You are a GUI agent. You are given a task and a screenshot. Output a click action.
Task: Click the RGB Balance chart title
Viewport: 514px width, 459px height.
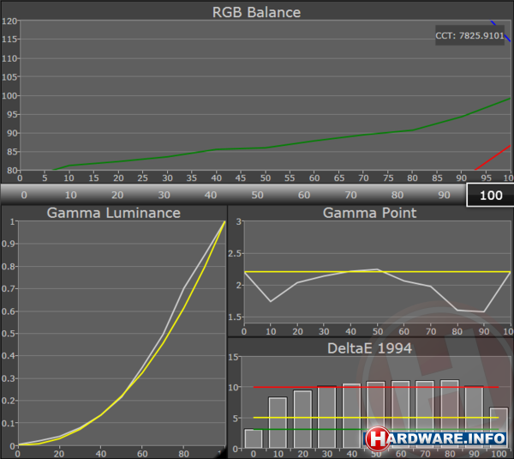pyautogui.click(x=256, y=12)
